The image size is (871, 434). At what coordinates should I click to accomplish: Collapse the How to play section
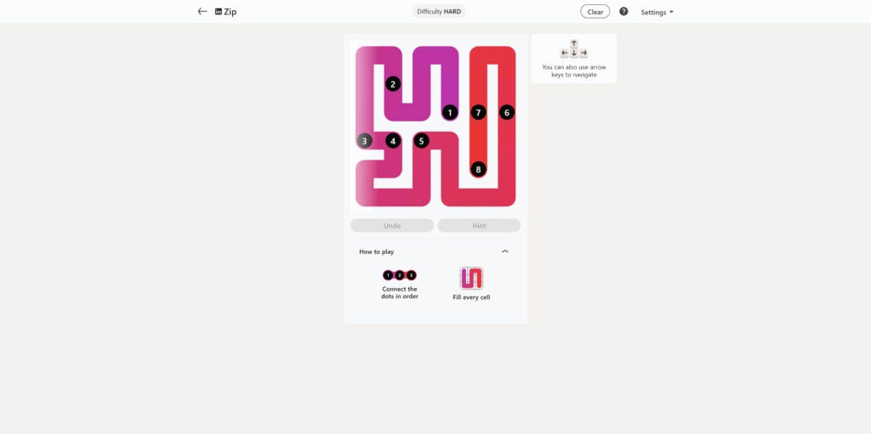[505, 251]
